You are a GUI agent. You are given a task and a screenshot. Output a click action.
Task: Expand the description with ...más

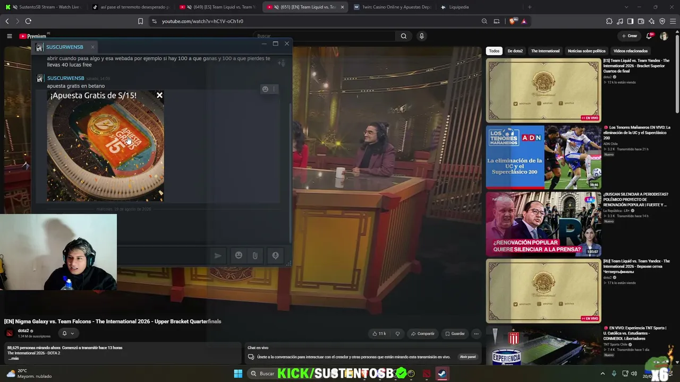click(x=14, y=359)
